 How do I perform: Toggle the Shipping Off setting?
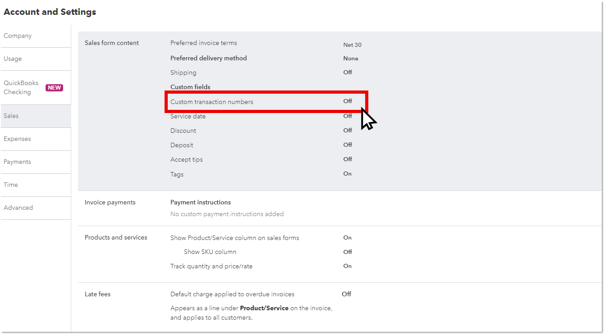click(348, 72)
